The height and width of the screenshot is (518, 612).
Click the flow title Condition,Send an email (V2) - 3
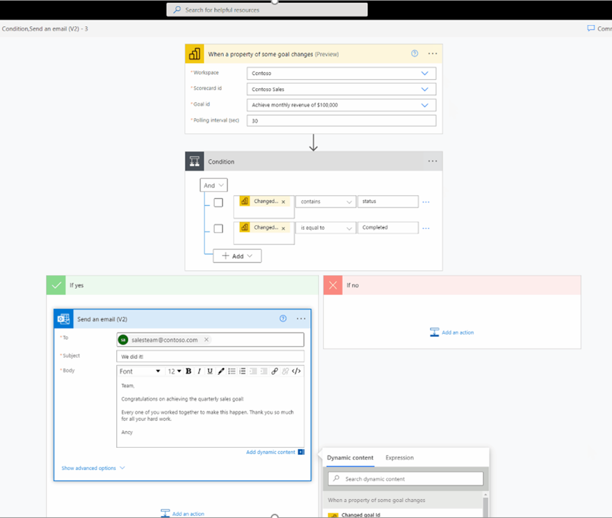click(x=45, y=29)
